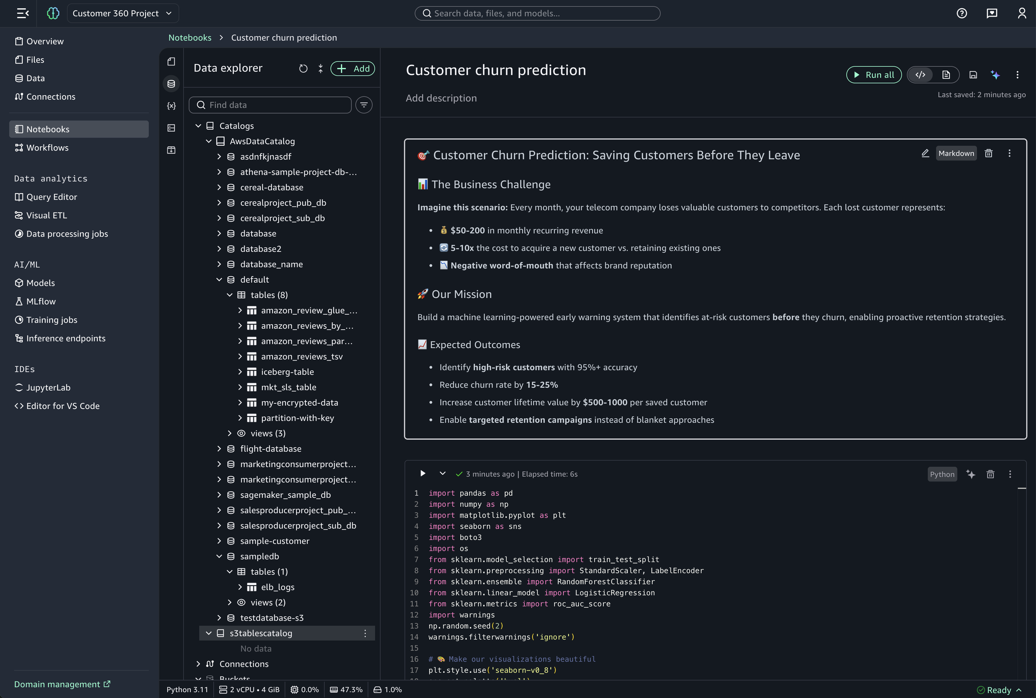Image resolution: width=1036 pixels, height=698 pixels.
Task: Save the notebook using the save icon
Action: (x=973, y=75)
